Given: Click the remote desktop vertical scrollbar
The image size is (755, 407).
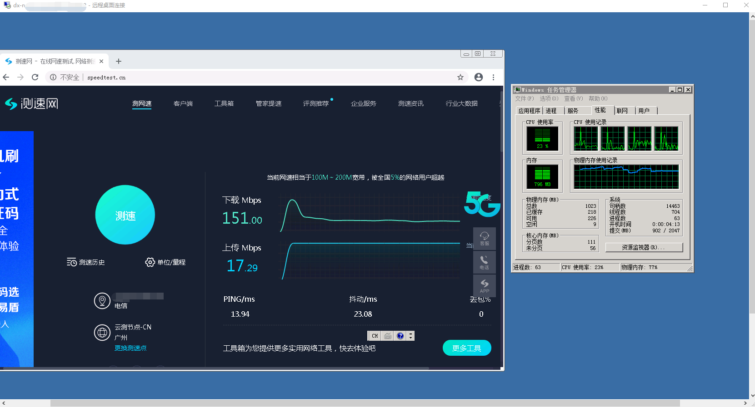Looking at the screenshot, I should [x=752, y=166].
